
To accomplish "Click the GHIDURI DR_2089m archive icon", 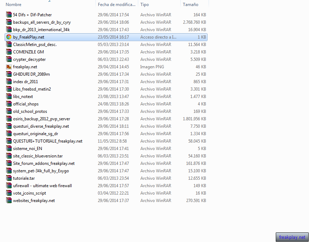I will click(9, 74).
